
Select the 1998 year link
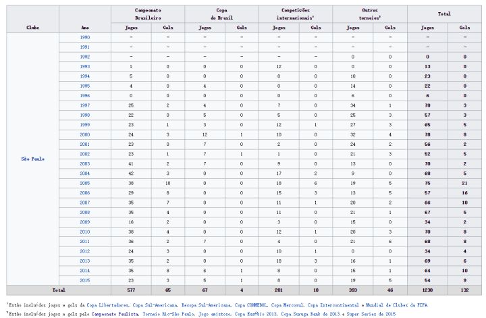pos(84,115)
